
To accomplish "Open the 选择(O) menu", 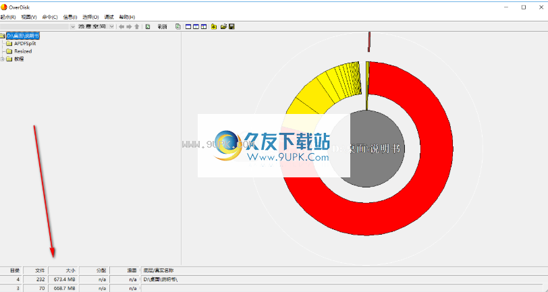I will tap(90, 17).
